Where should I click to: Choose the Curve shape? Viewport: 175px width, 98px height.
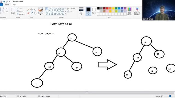(x=49, y=8)
